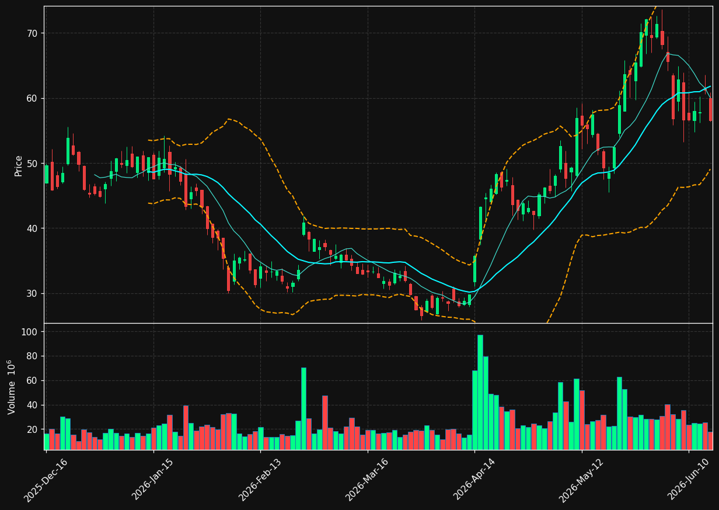719x510 pixels.
Task: Click the 2026-Mar-16 date label
Action: [x=368, y=480]
